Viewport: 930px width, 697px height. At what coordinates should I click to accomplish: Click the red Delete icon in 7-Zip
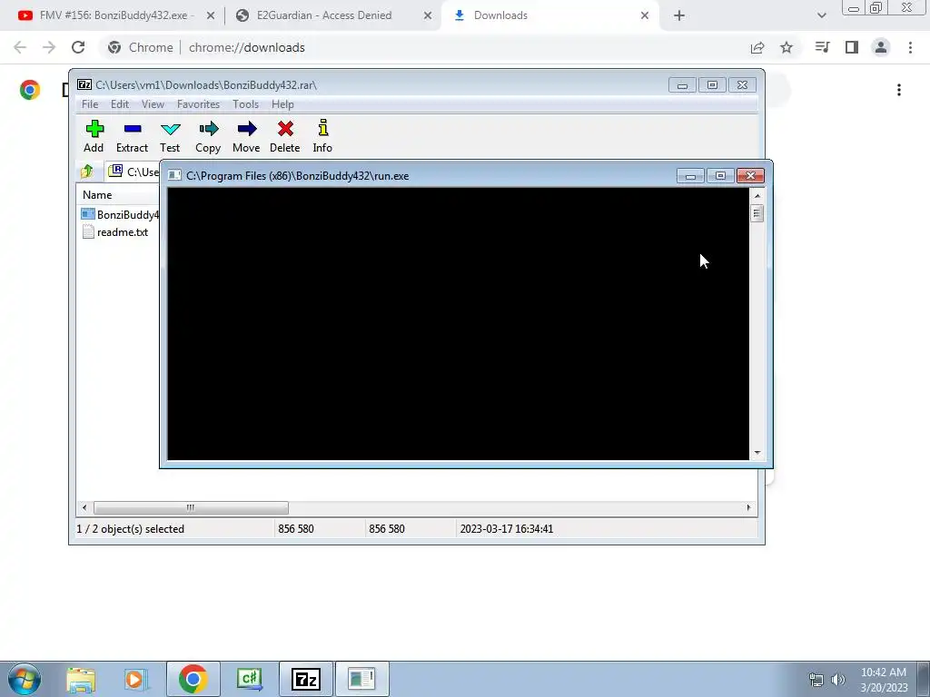coord(284,136)
